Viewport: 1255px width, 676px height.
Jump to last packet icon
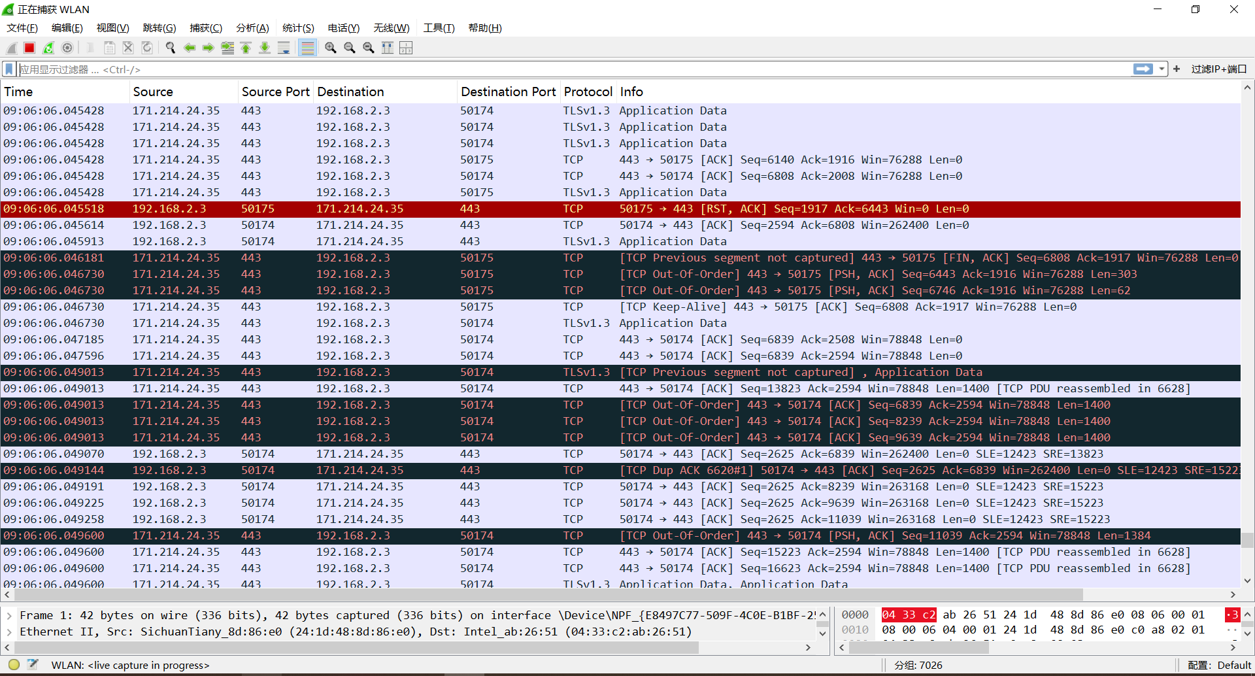(x=265, y=48)
